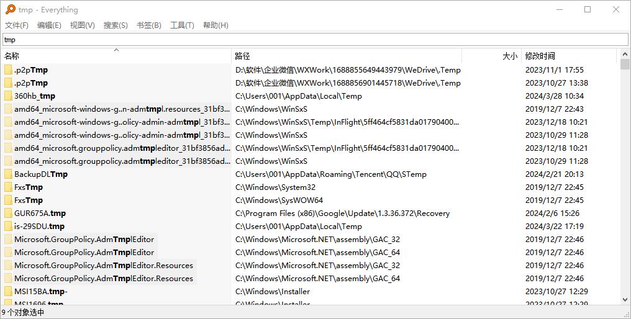This screenshot has width=631, height=319.
Task: Sort by 修改时间 column header
Action: [540, 56]
